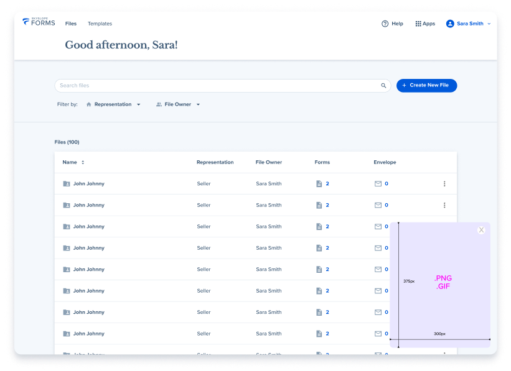Screen dimensions: 511x371
Task: Open the Envelope count link showing 0
Action: click(387, 183)
